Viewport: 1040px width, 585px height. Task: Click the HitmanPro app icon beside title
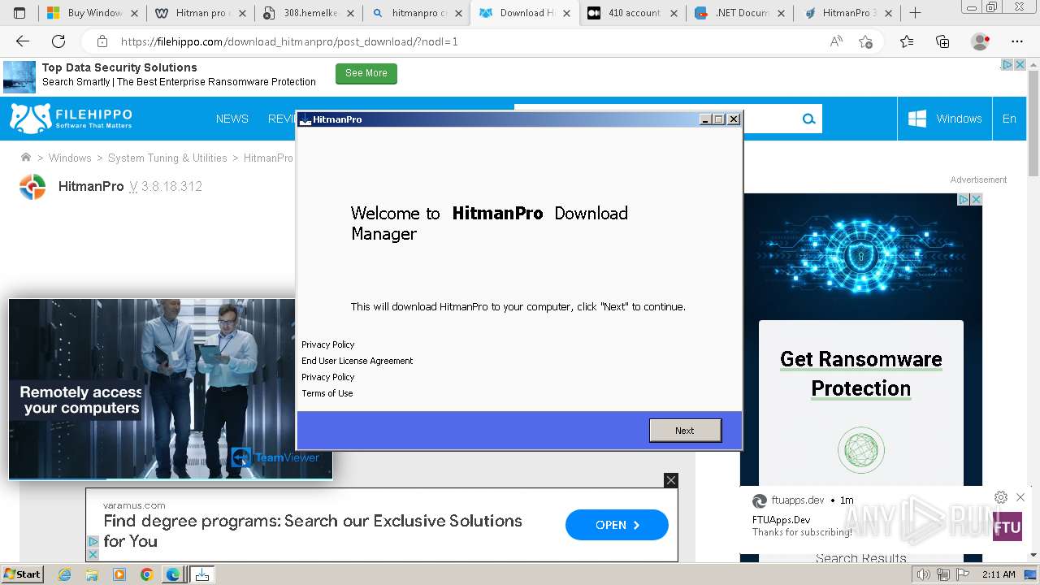coord(32,187)
